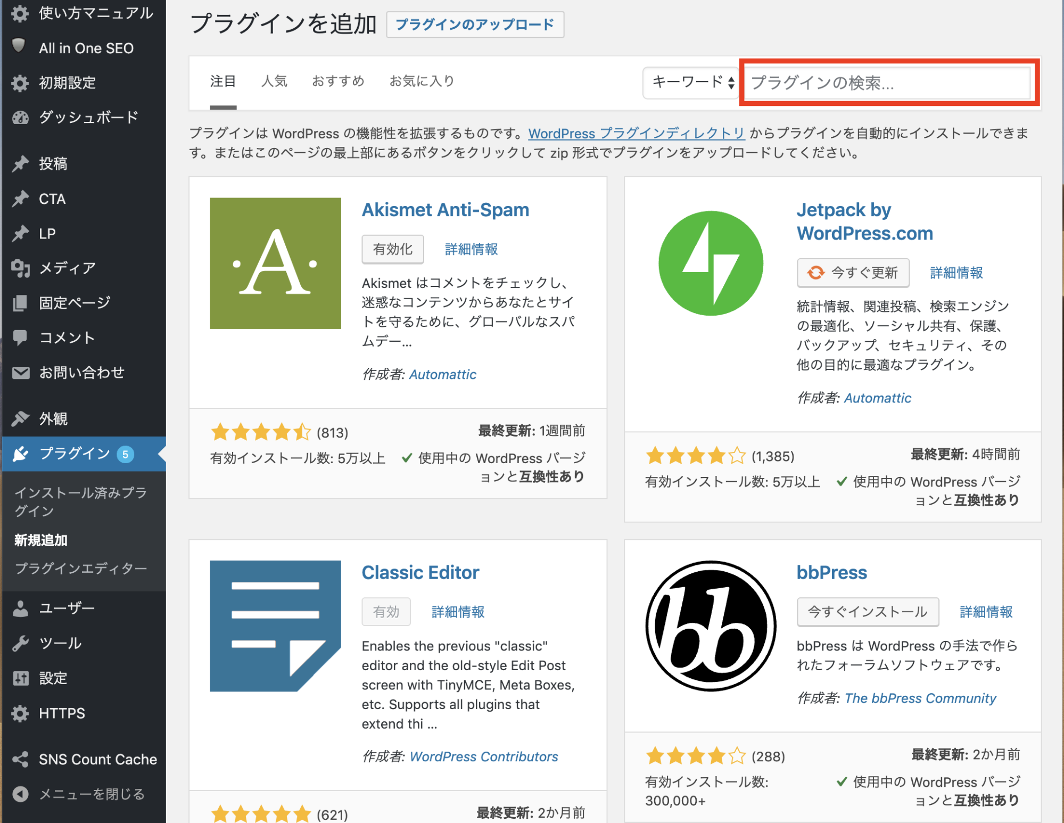This screenshot has width=1064, height=823.
Task: Switch to the おすすめ tab
Action: click(x=338, y=81)
